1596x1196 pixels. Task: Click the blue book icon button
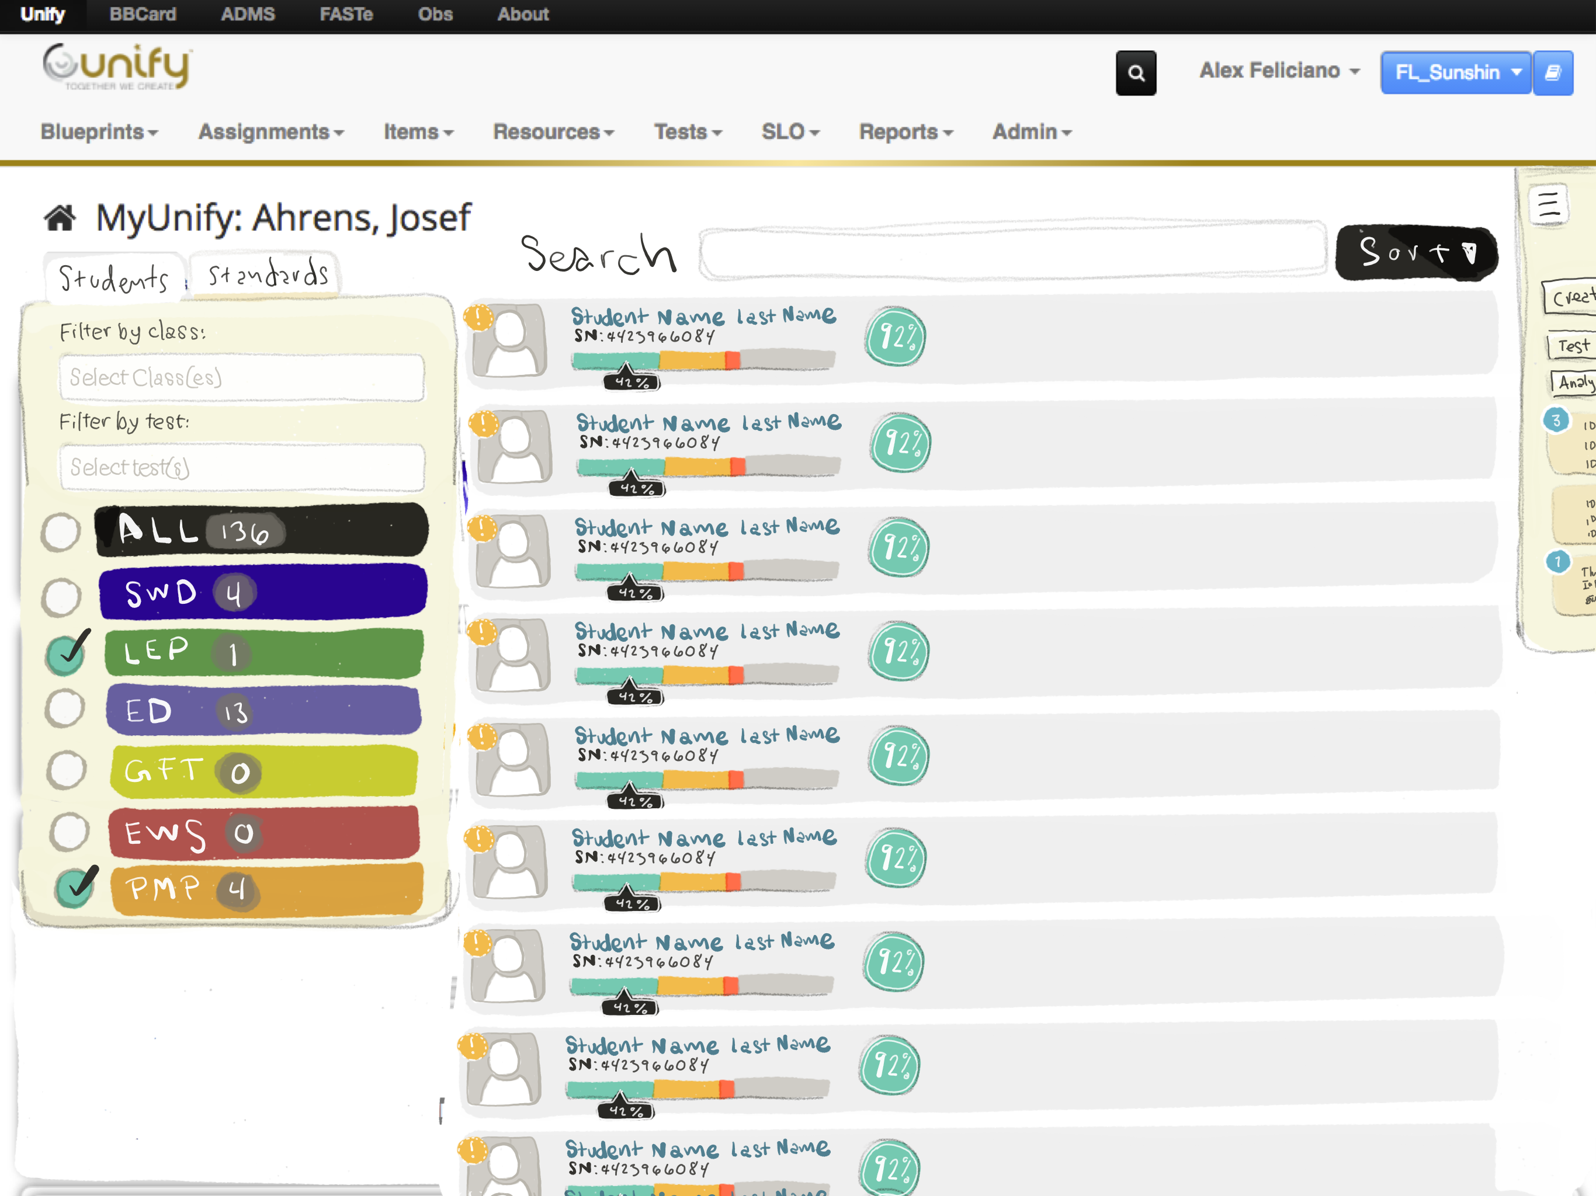[1553, 73]
